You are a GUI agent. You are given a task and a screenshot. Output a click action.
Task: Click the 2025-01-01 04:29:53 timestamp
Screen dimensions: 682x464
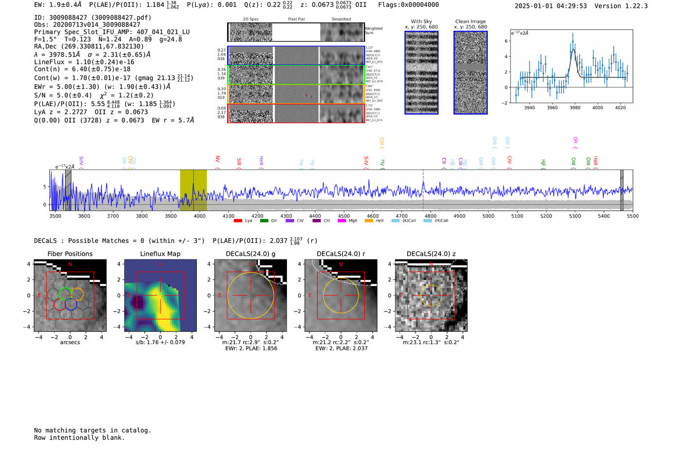coord(550,6)
